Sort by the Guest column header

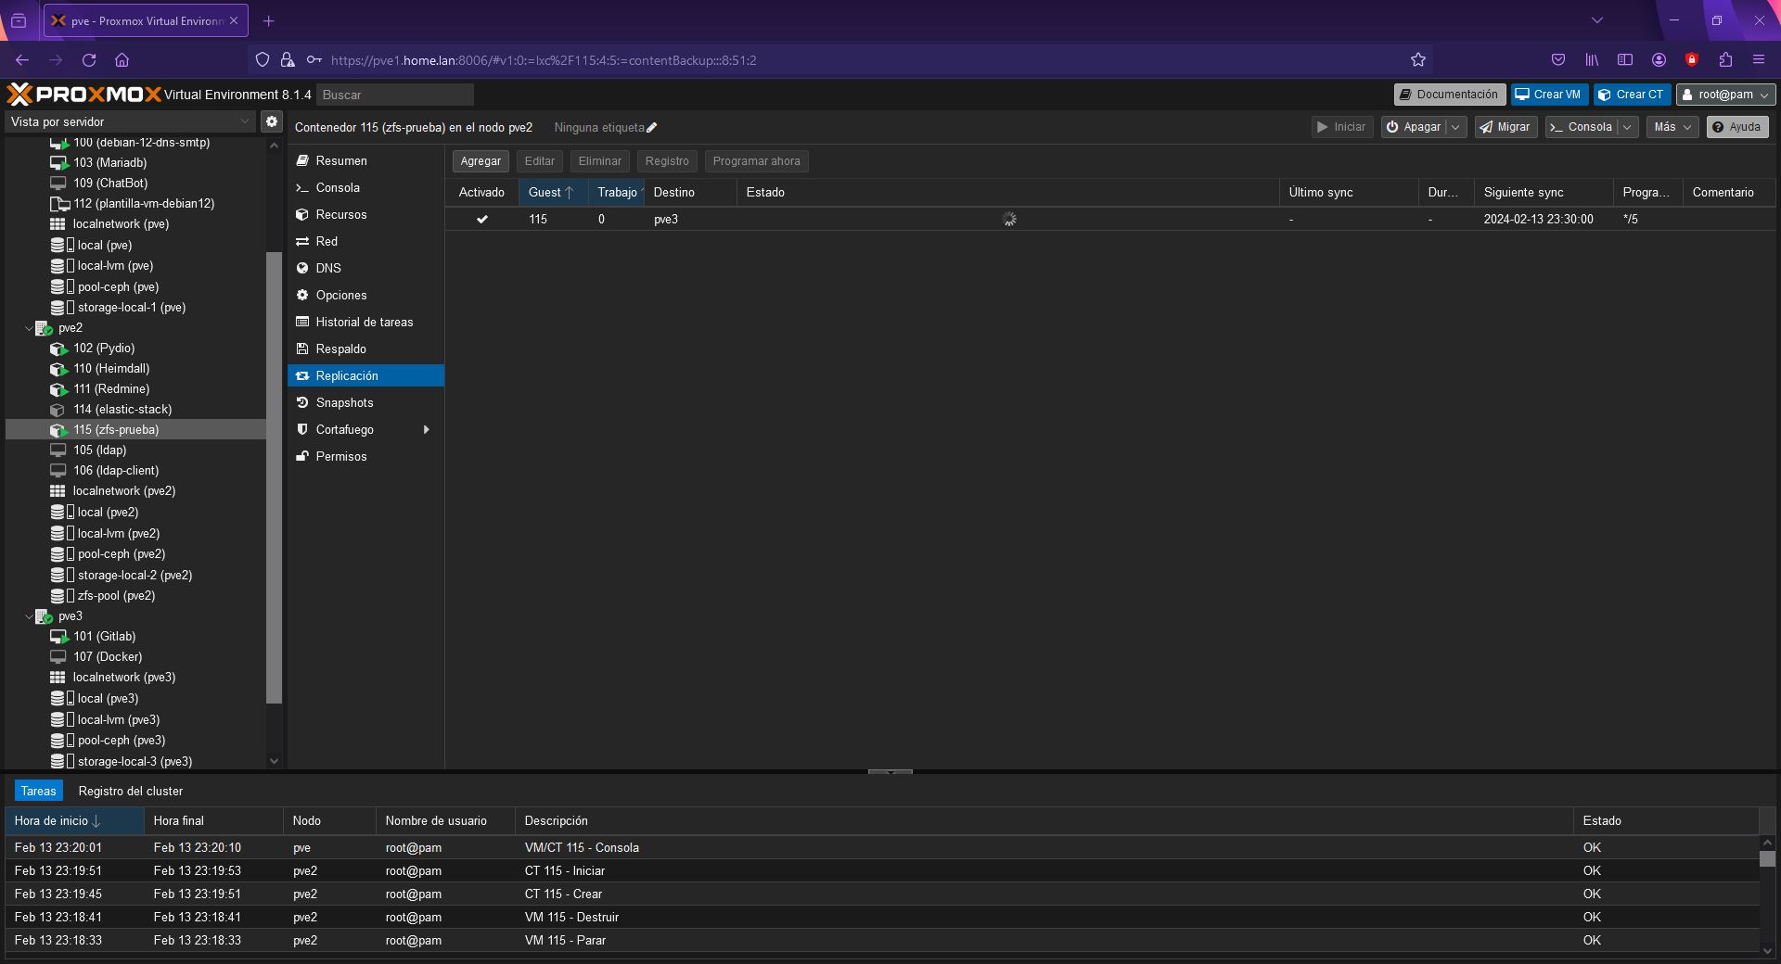tap(553, 193)
